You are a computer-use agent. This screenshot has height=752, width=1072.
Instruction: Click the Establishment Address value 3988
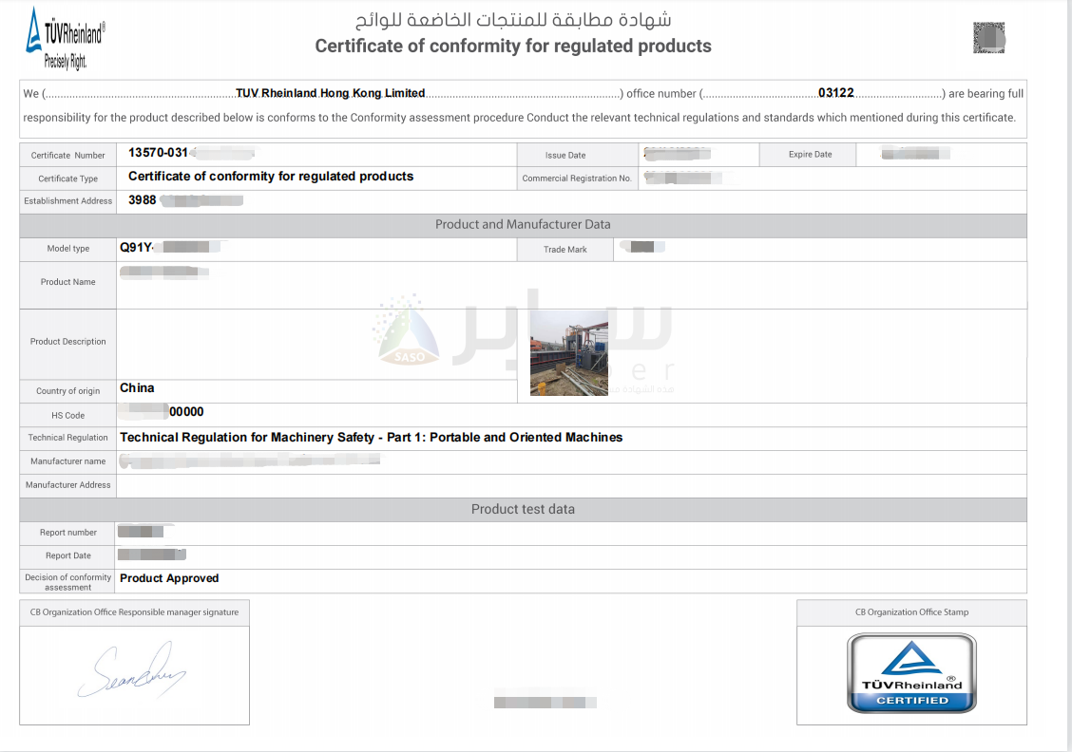pyautogui.click(x=142, y=200)
